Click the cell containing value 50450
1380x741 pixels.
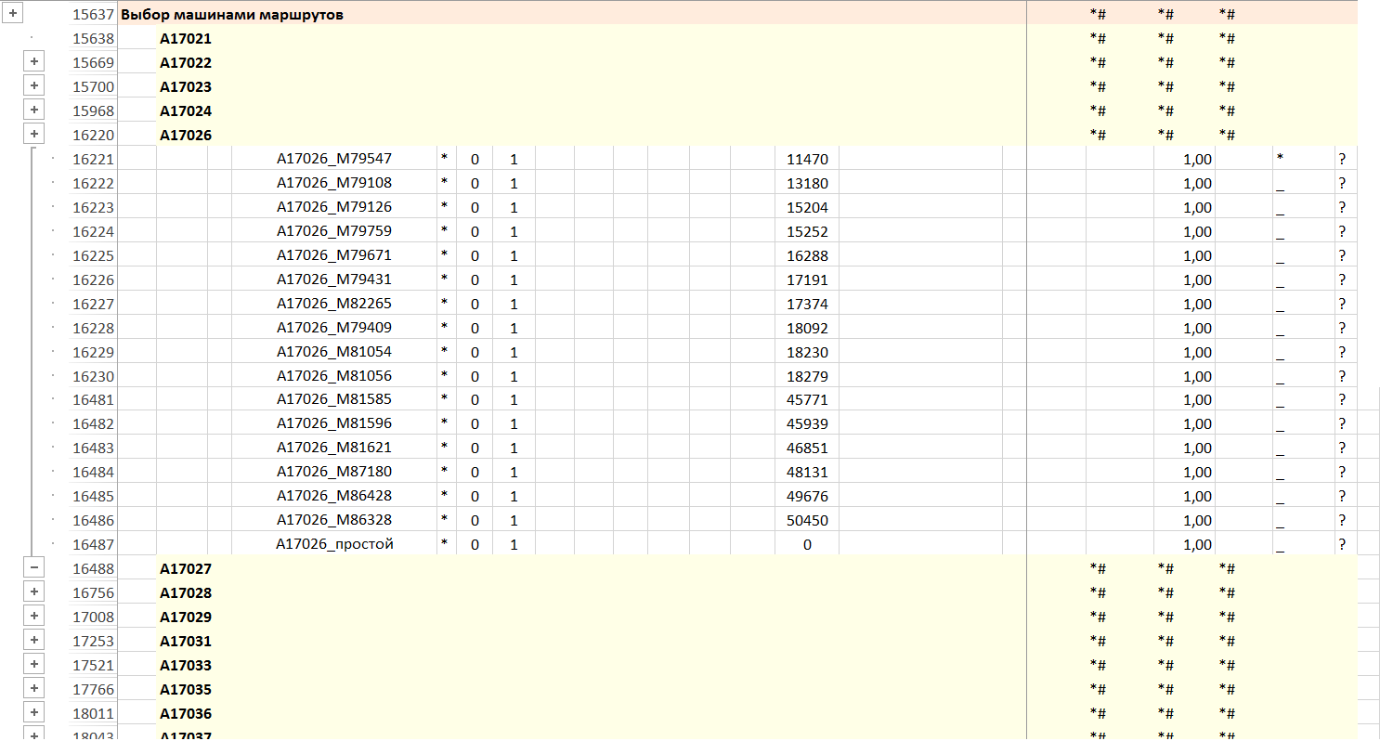tap(806, 521)
